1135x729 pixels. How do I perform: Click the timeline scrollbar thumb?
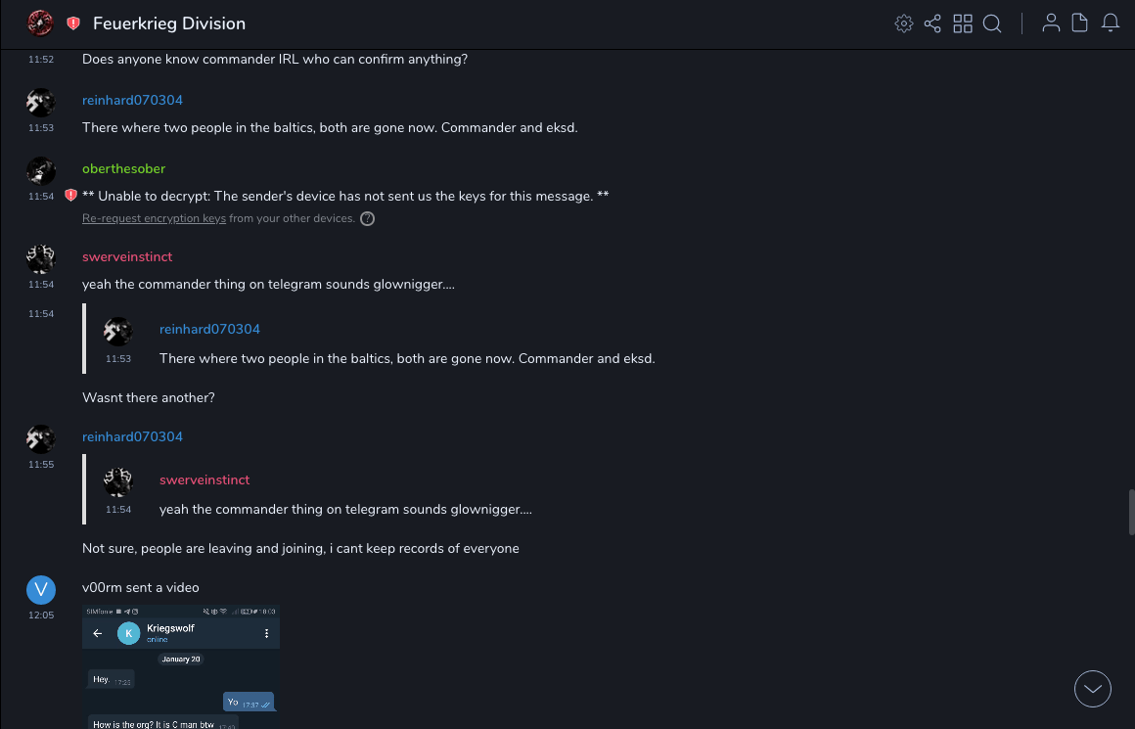pyautogui.click(x=1131, y=513)
